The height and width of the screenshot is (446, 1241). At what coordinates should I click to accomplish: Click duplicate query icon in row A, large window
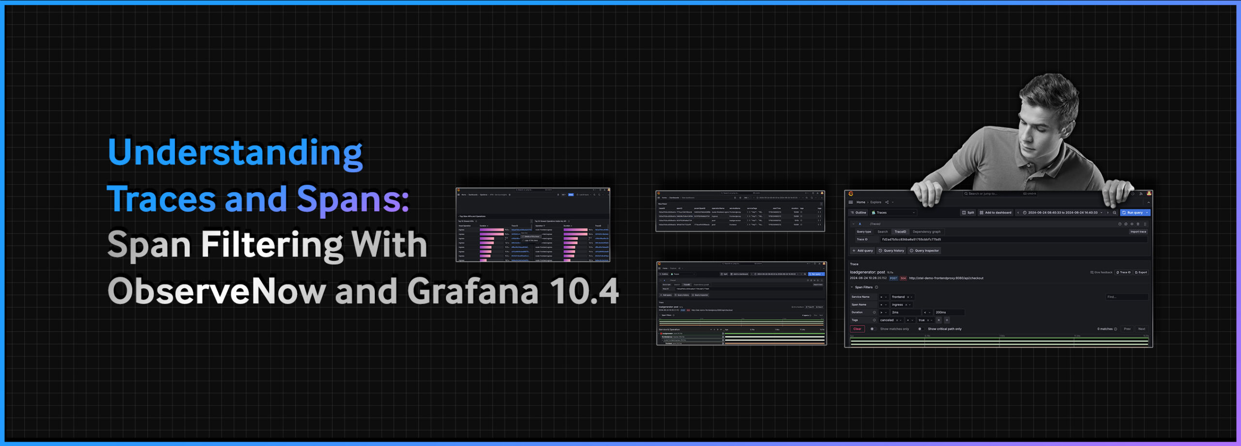1126,224
